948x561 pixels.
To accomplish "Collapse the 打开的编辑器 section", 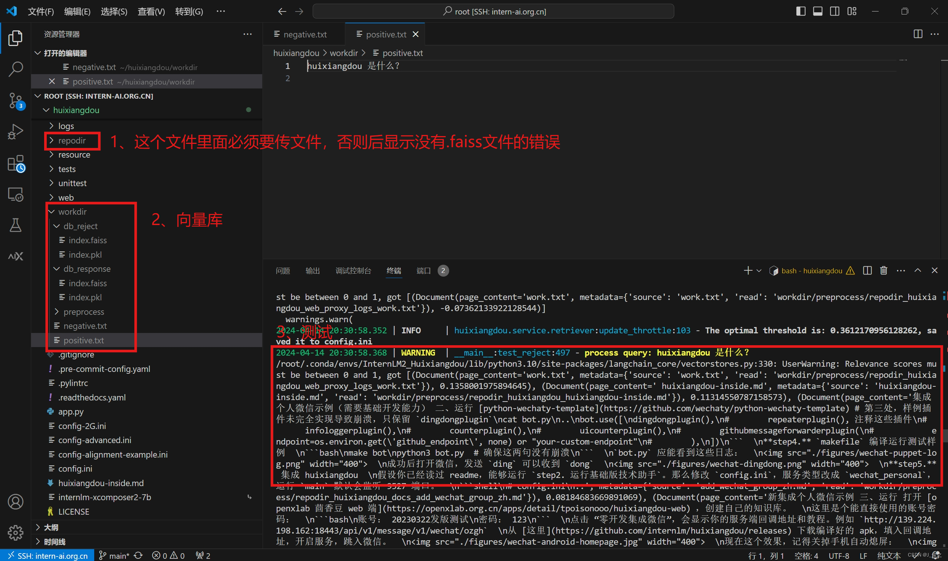I will pyautogui.click(x=147, y=53).
